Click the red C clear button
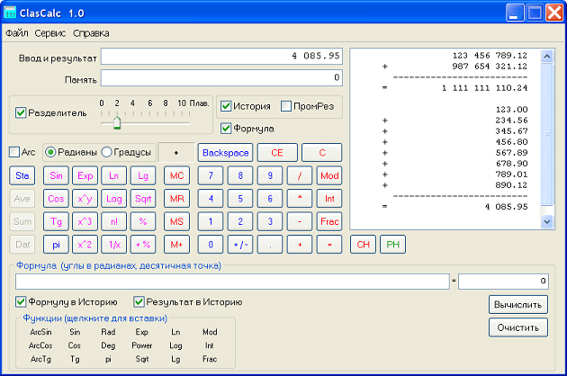The height and width of the screenshot is (376, 567). point(322,153)
